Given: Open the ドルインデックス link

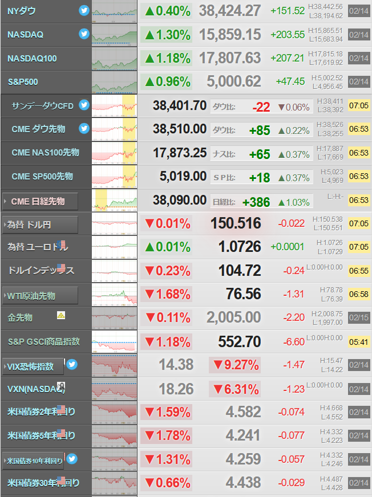Looking at the screenshot, I should 41,270.
